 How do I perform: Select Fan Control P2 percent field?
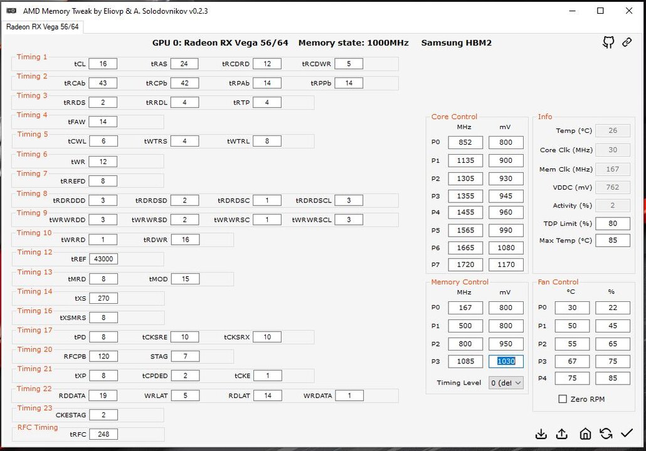[x=613, y=344]
